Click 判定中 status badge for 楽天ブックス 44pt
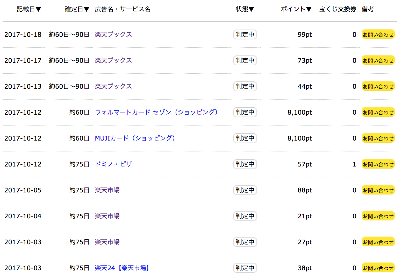This screenshot has height=278, width=401. pyautogui.click(x=245, y=86)
